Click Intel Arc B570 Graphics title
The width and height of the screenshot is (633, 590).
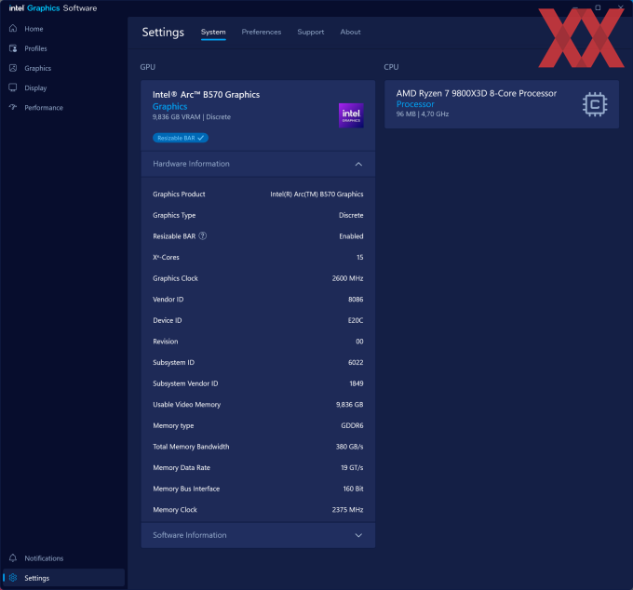pyautogui.click(x=206, y=94)
